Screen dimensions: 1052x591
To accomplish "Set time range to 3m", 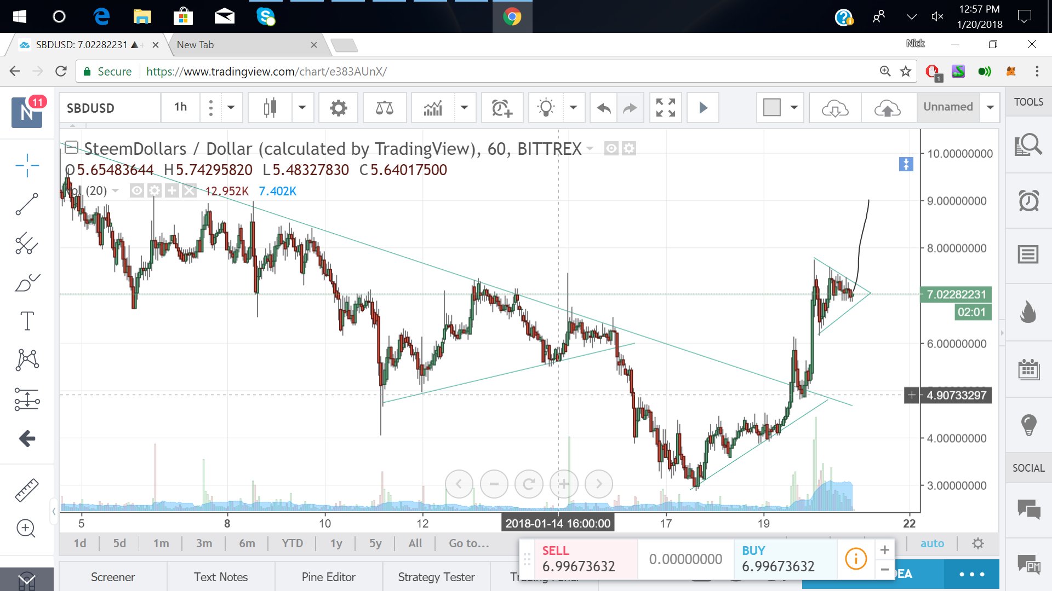I will coord(204,543).
